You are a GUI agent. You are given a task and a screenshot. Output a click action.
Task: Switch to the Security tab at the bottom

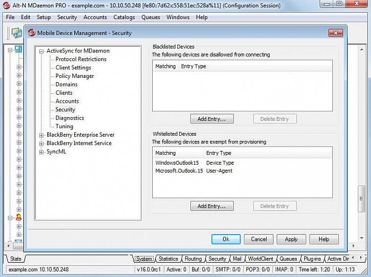pyautogui.click(x=217, y=259)
